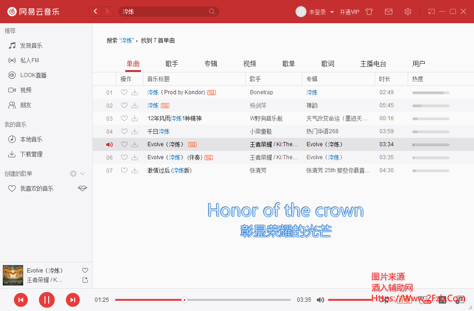Expand the 未登录 account dropdown arrow

332,12
